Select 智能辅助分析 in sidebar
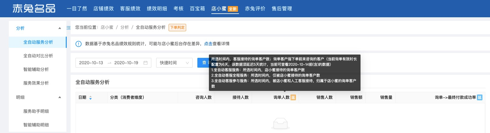This screenshot has width=490, height=133. click(36, 69)
